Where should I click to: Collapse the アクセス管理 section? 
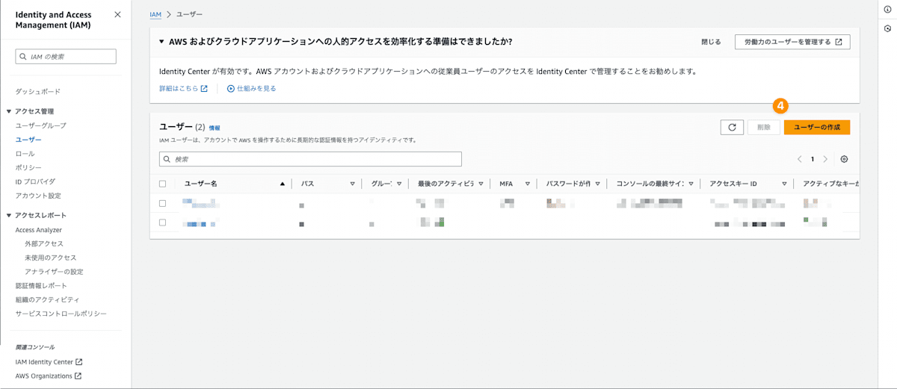tap(9, 111)
